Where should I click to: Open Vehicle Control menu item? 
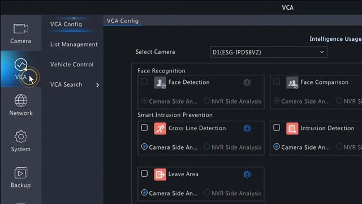point(72,64)
